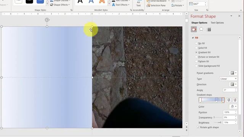Open the Text Effects dropdown
244x137 pixels.
pos(121,5)
